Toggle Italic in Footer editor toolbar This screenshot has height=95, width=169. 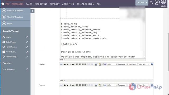point(68,85)
